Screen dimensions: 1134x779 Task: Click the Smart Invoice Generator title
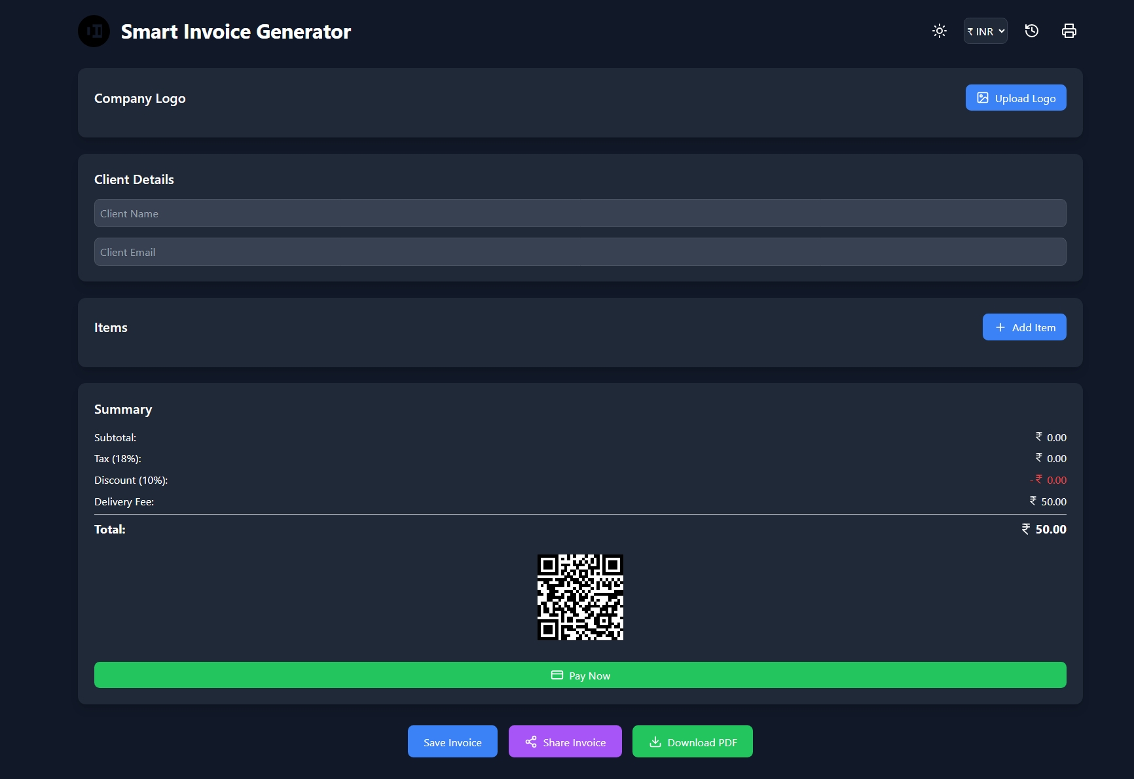(x=236, y=31)
